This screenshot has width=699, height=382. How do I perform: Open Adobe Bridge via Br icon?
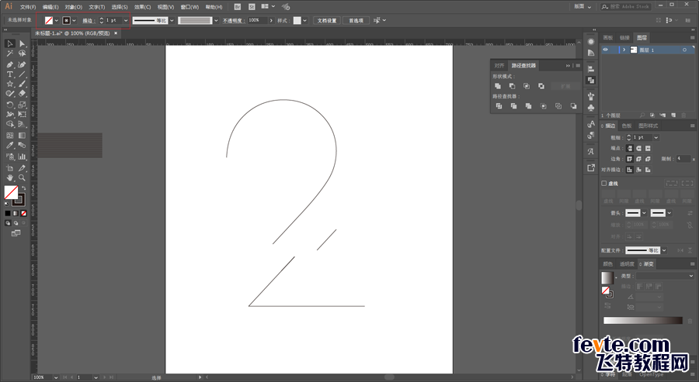coord(238,7)
